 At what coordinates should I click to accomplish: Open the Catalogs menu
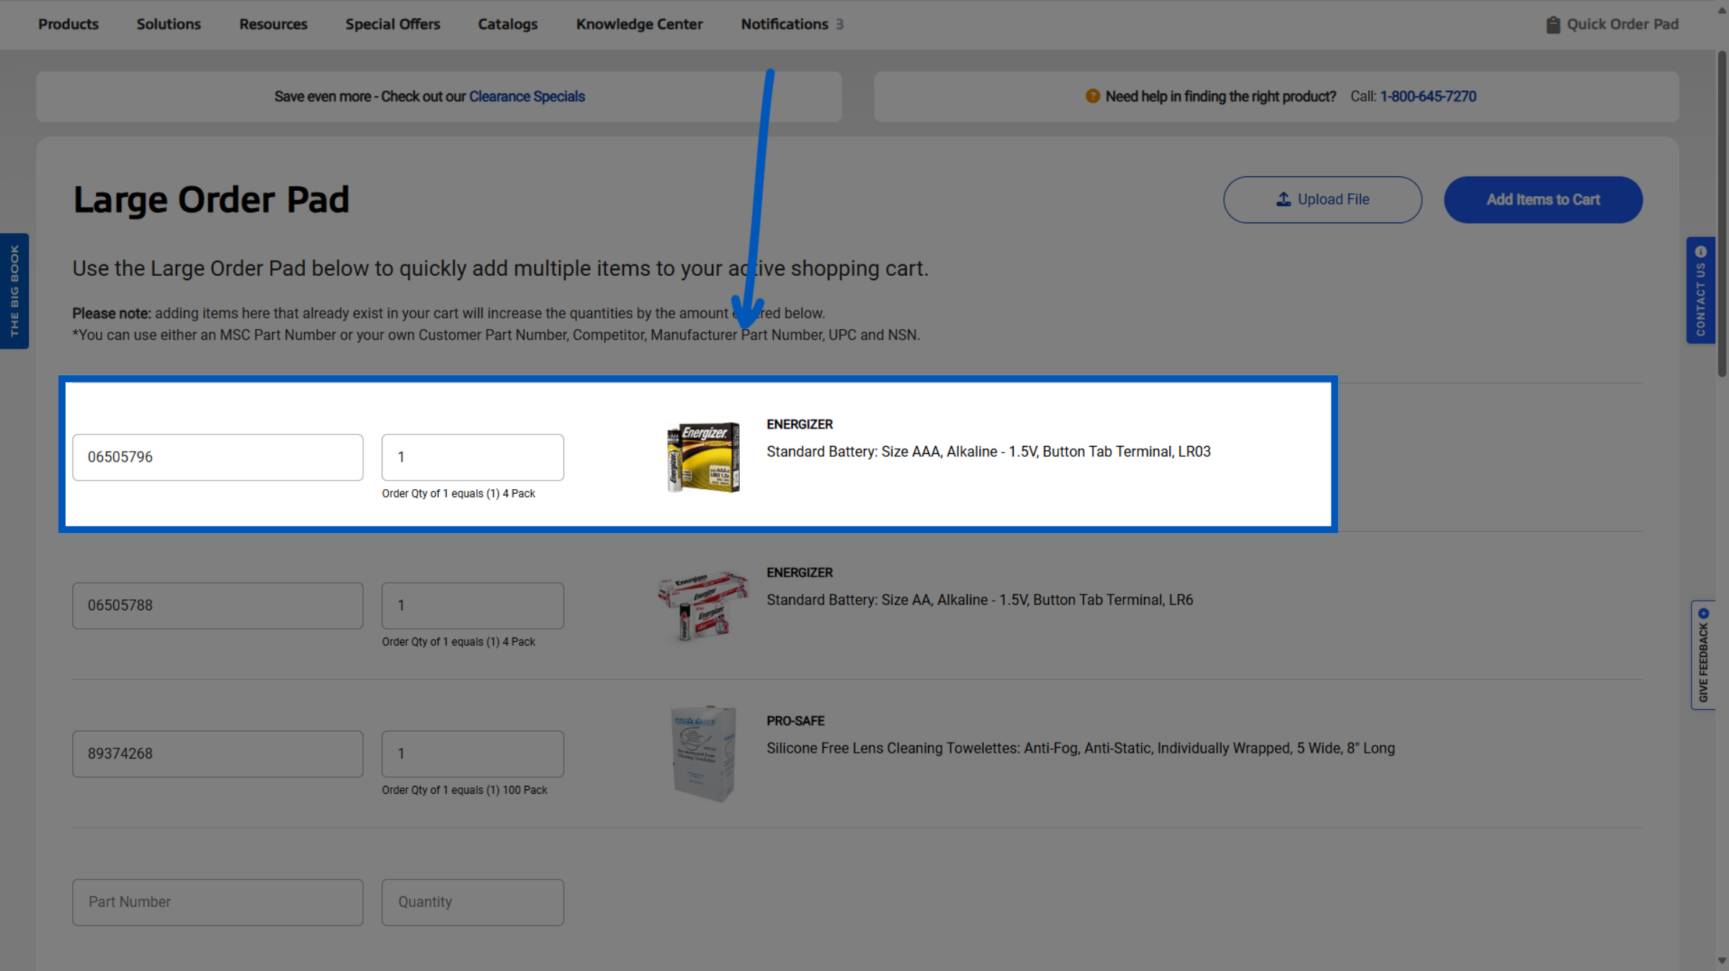coord(508,24)
